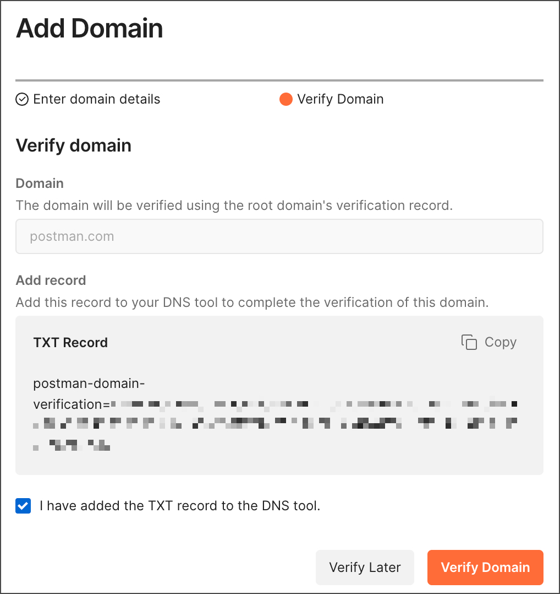Switch to the Verify Domain step
The width and height of the screenshot is (560, 594).
coord(340,99)
